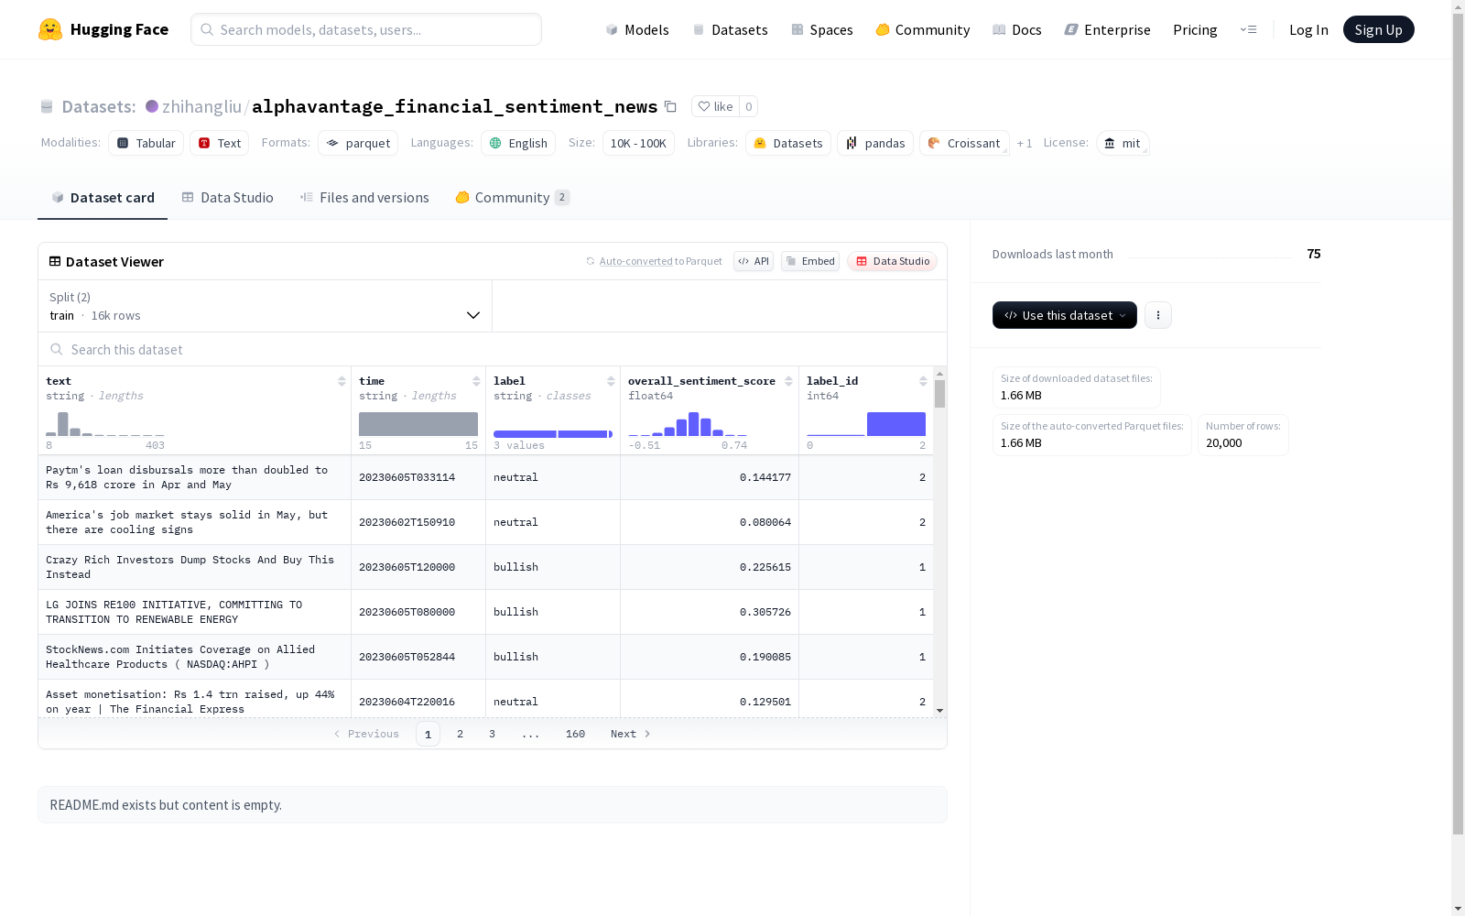
Task: Sort the label column
Action: 611,381
